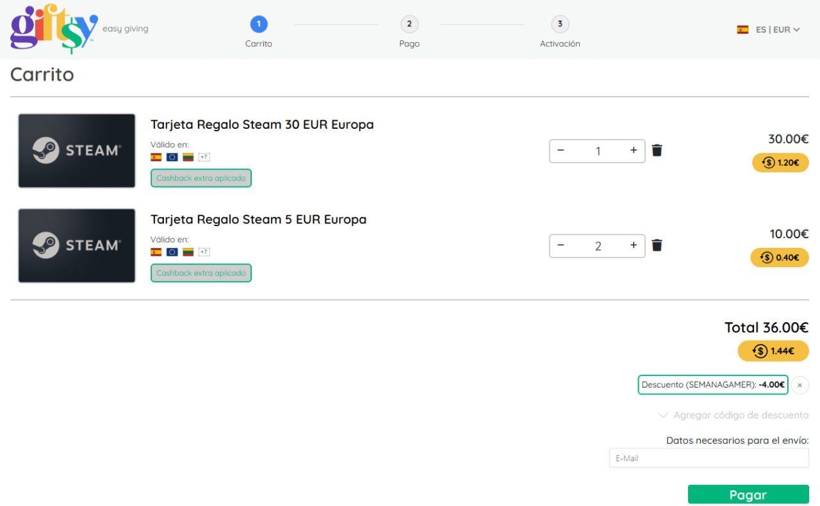Image resolution: width=820 pixels, height=506 pixels.
Task: Delete the Steam 30 EUR card from cart
Action: [x=657, y=151]
